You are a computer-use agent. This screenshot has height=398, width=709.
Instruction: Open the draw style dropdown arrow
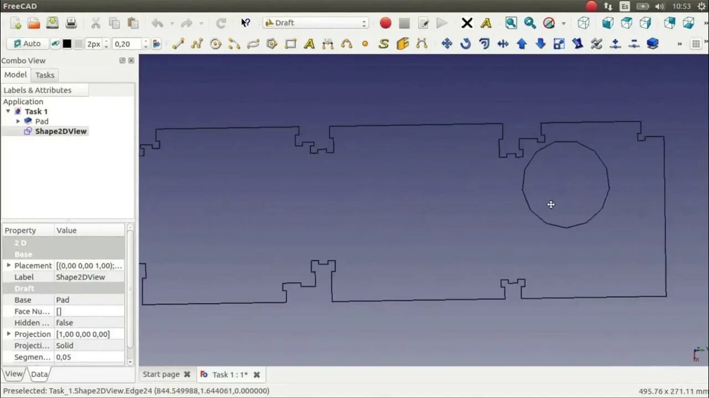click(x=563, y=23)
